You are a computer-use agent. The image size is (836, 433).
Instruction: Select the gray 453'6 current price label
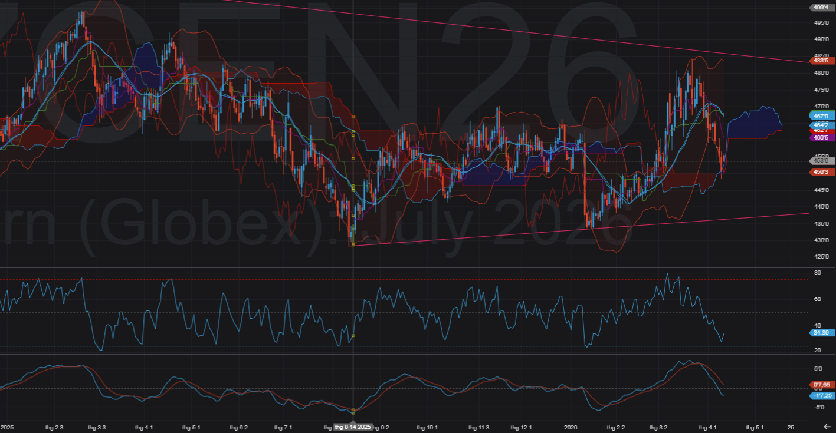[x=820, y=161]
